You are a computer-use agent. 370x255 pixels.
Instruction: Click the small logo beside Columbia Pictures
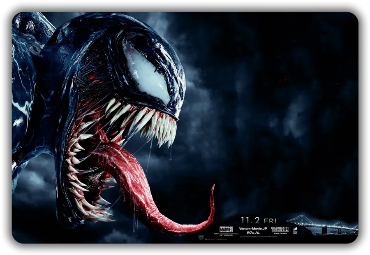pos(295,230)
